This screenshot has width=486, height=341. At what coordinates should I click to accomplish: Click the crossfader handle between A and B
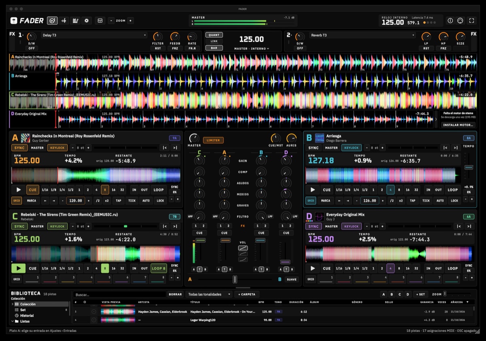(x=234, y=279)
